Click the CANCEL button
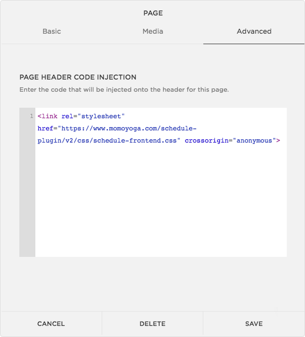The width and height of the screenshot is (305, 337). click(51, 324)
